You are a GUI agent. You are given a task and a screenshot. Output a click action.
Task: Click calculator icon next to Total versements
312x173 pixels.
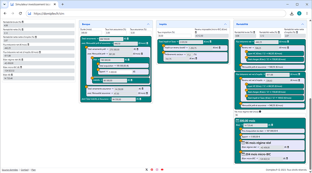coord(128,39)
